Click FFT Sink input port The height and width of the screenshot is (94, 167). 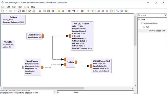point(70,36)
